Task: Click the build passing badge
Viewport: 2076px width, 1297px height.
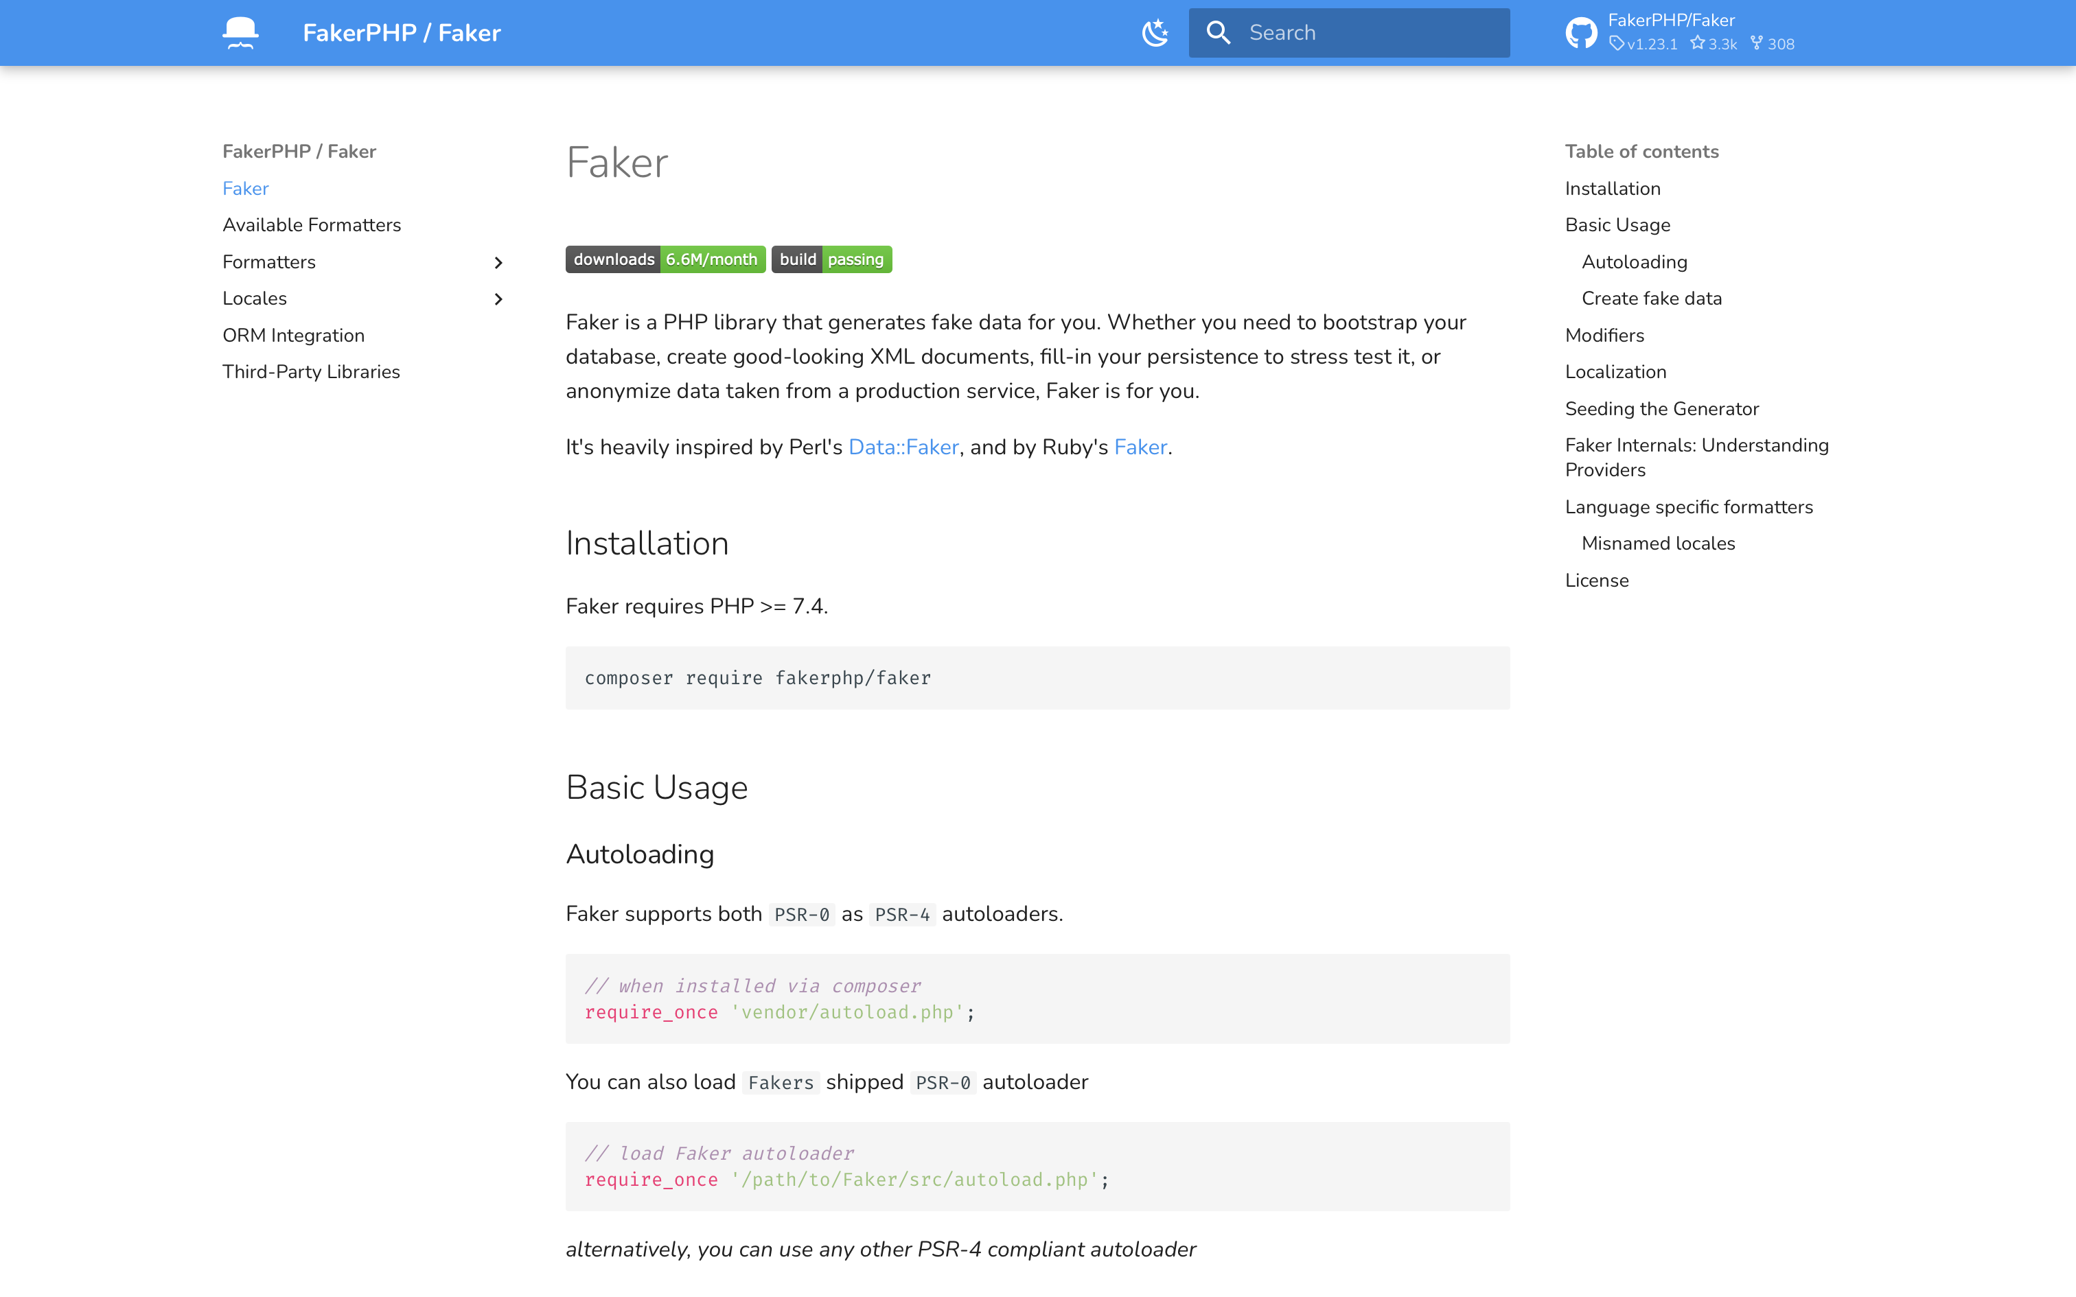Action: (831, 259)
